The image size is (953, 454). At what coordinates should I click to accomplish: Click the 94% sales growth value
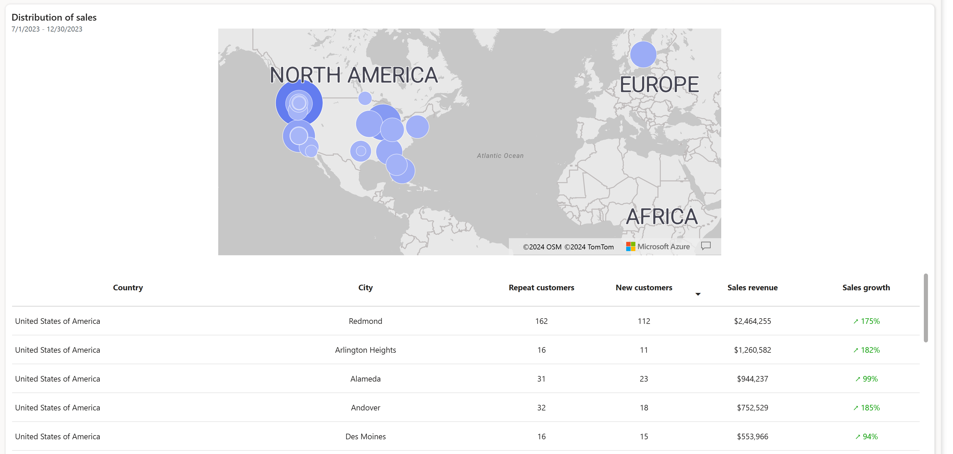pos(866,436)
